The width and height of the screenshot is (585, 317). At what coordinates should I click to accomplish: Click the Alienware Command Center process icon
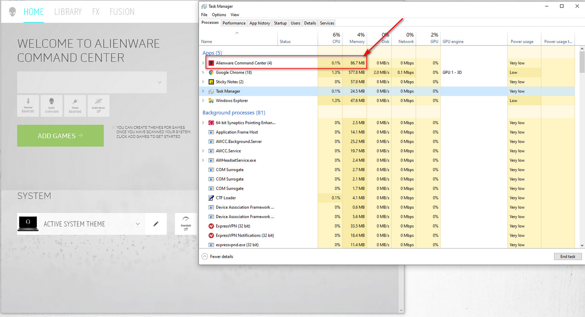point(211,63)
